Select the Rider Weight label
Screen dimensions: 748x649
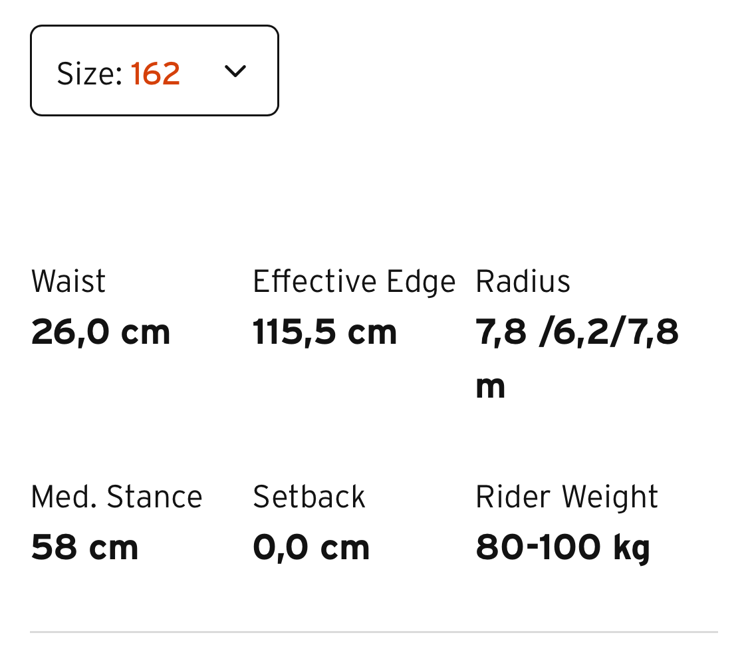click(x=566, y=497)
